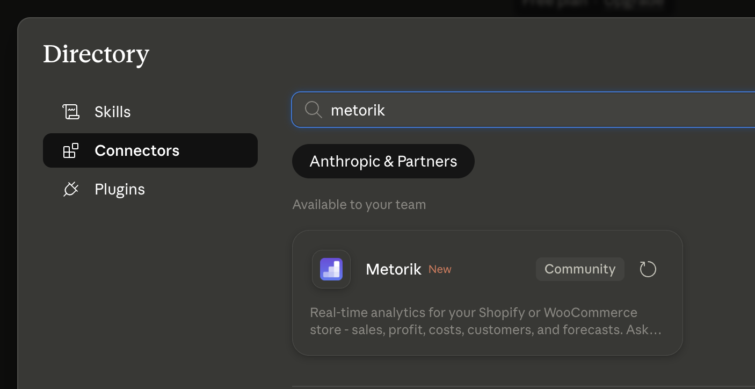Toggle the Anthropic & Partners filter

click(x=383, y=161)
